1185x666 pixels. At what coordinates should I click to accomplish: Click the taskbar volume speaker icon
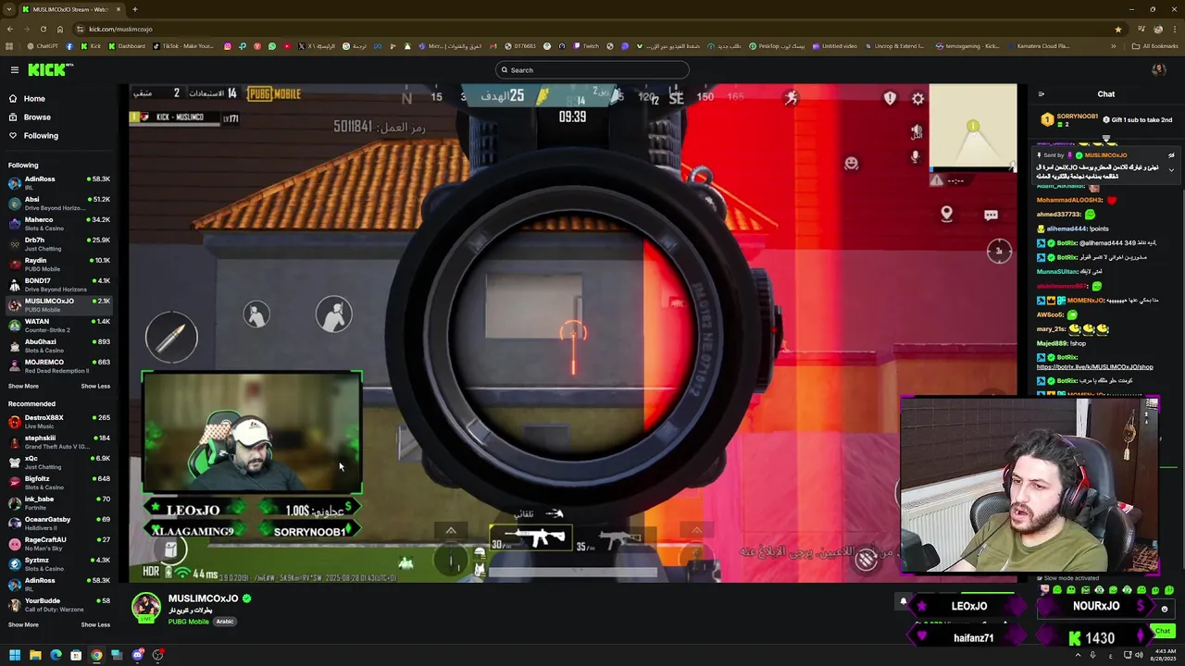pyautogui.click(x=1139, y=656)
